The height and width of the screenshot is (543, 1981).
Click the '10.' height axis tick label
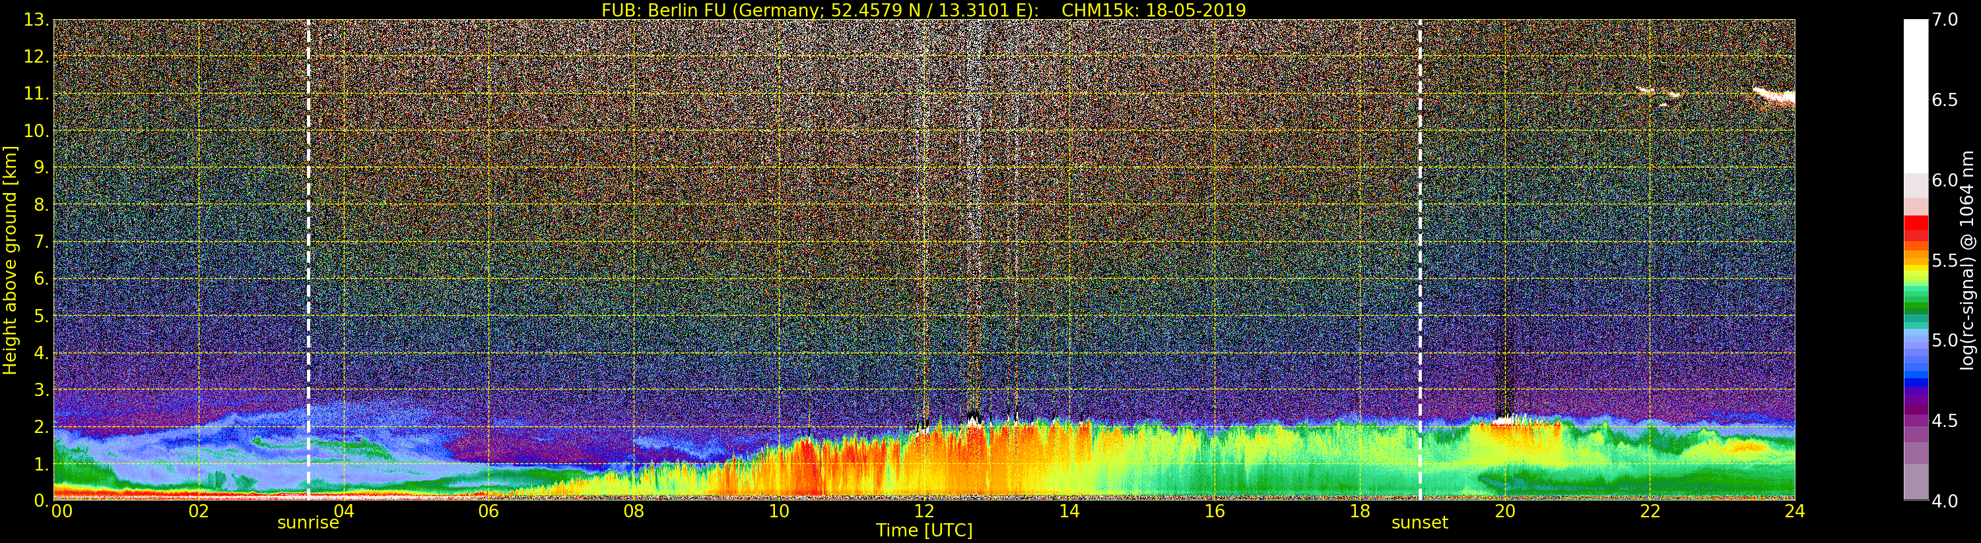[36, 130]
